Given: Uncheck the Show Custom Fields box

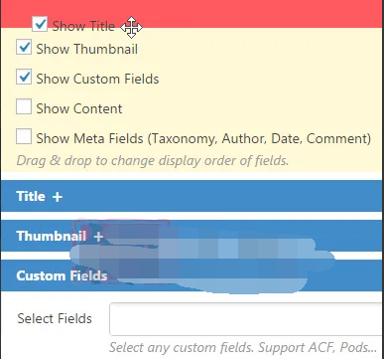Looking at the screenshot, I should coord(24,77).
